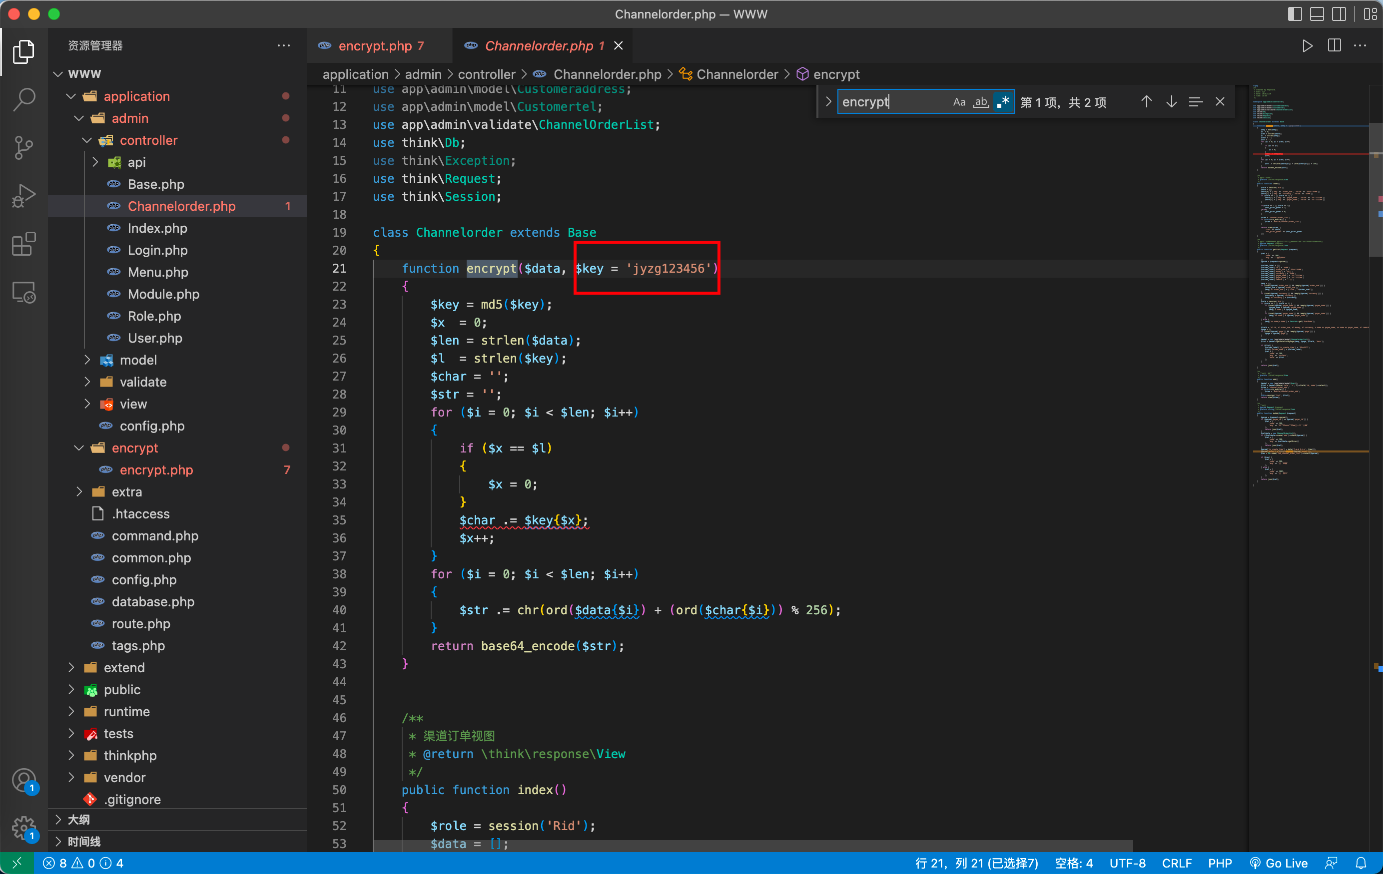Select the Channelorder.php editor tab
The image size is (1383, 874).
(x=543, y=46)
